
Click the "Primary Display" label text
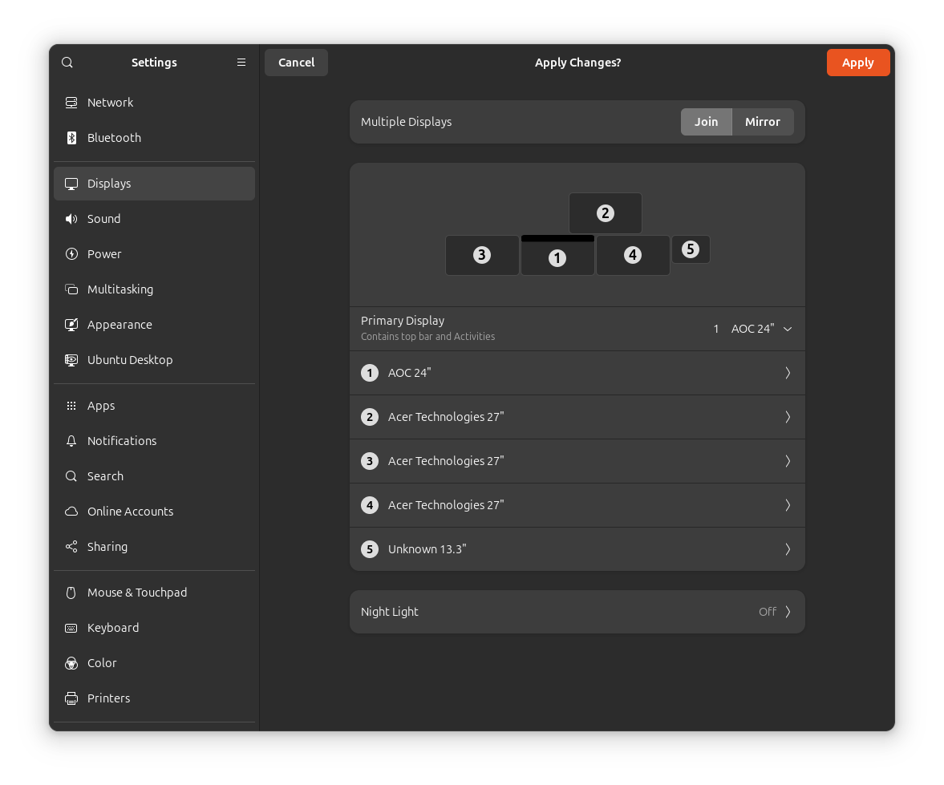(403, 321)
